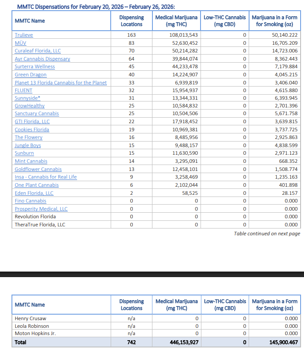Click first table's Medical Marijuana (mg THC) header

pos(176,21)
